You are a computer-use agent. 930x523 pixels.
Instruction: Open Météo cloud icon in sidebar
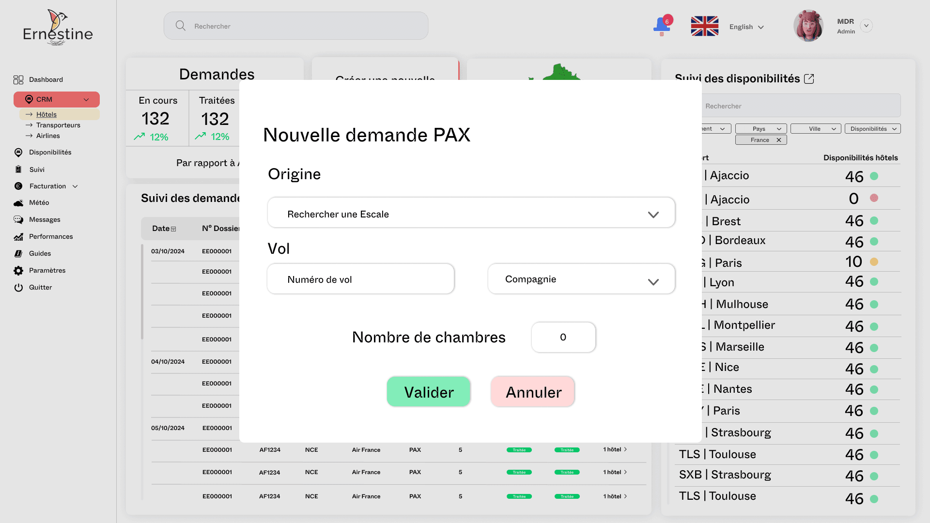tap(18, 203)
